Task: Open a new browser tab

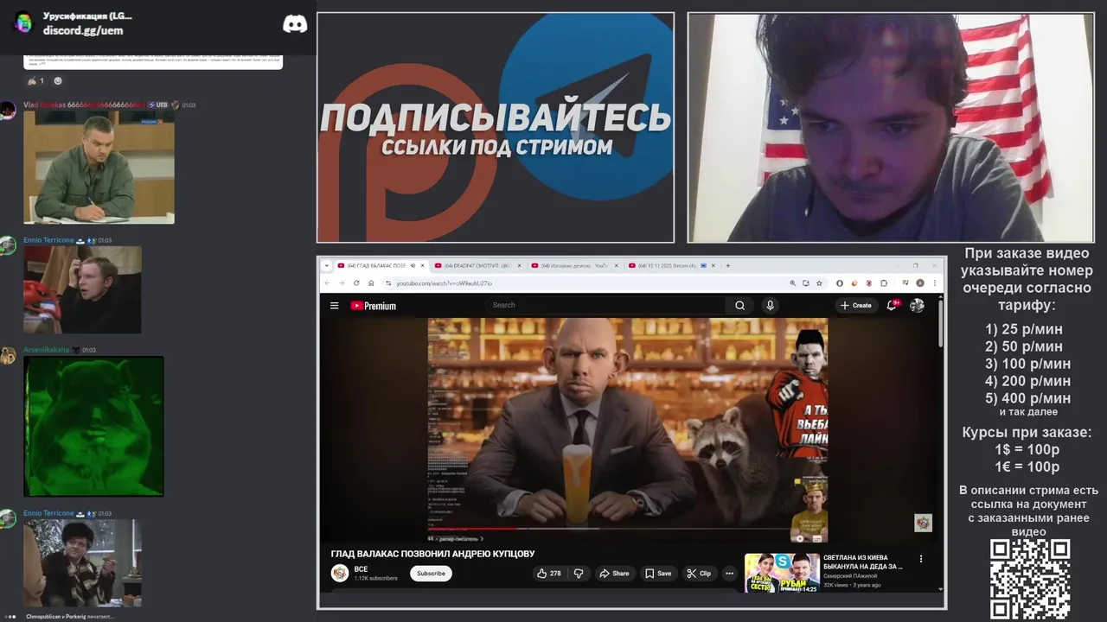Action: click(x=727, y=265)
